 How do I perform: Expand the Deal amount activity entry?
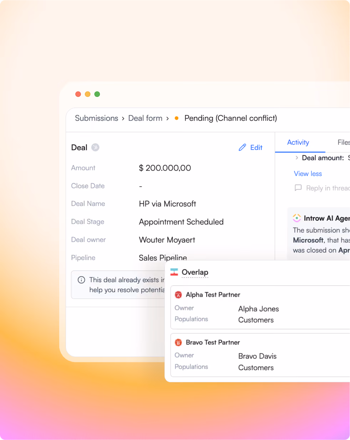click(297, 157)
